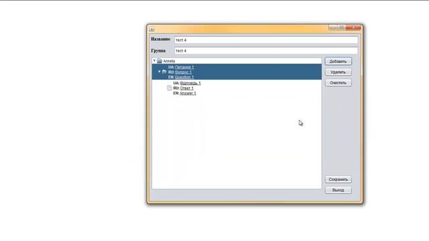Focus the Название text field

click(266, 40)
